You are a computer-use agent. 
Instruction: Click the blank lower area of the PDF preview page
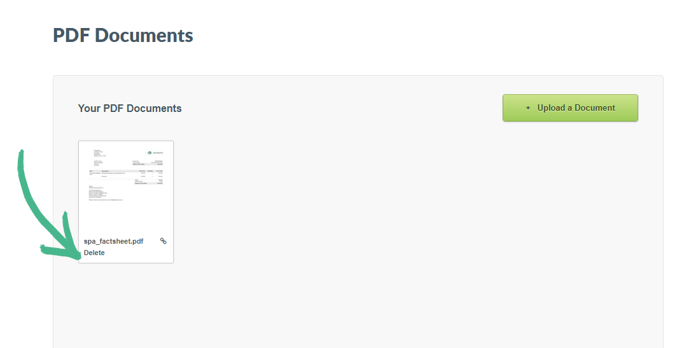pyautogui.click(x=126, y=219)
